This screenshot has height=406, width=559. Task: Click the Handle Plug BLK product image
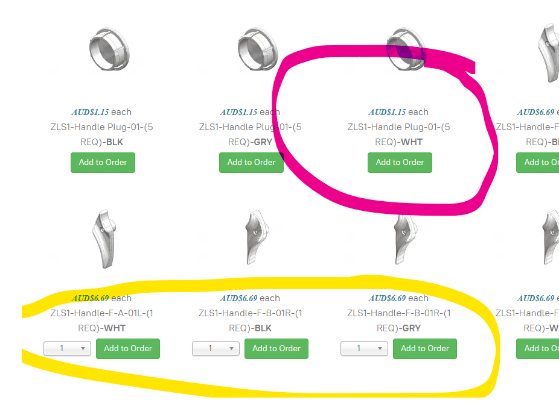(x=109, y=49)
